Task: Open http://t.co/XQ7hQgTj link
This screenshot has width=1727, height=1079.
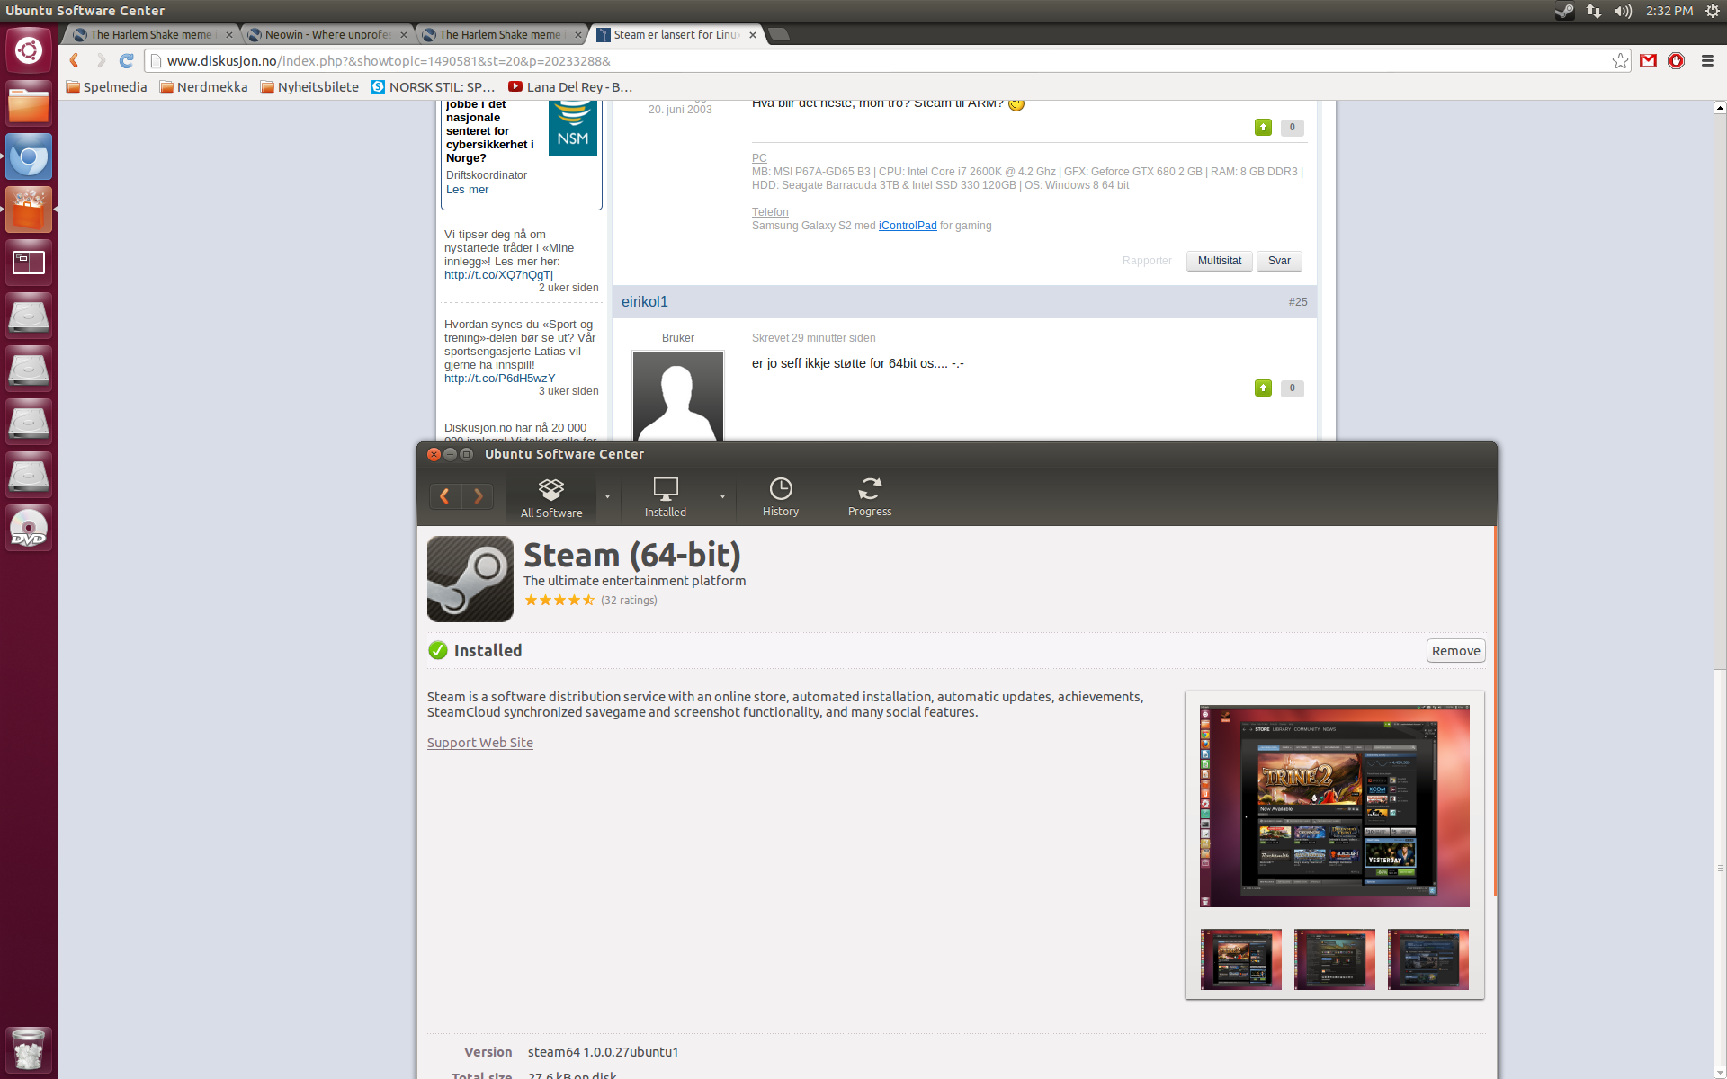Action: 498,275
